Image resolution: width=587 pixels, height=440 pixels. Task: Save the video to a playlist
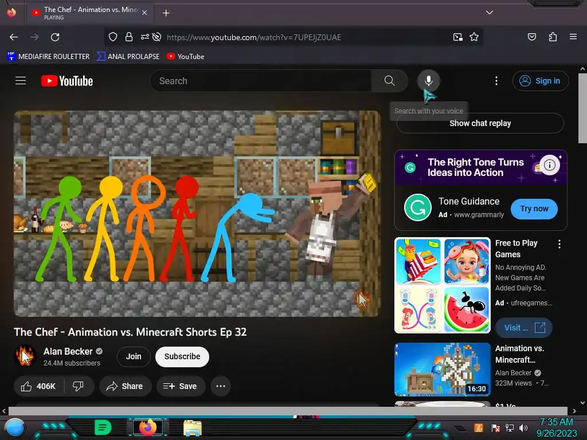click(x=181, y=386)
